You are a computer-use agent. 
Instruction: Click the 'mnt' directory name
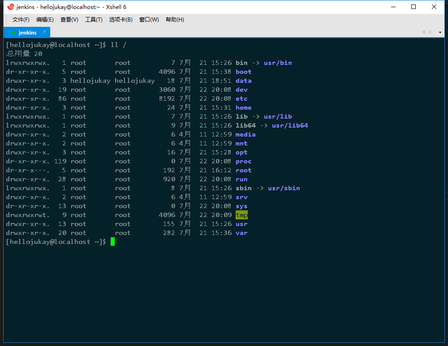tap(241, 143)
